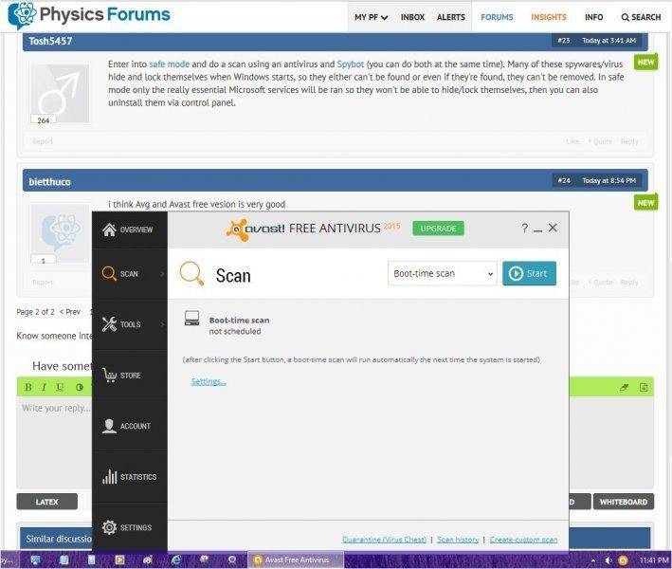Screen dimensions: 672x569
Task: Follow the Spybot link in post
Action: click(350, 64)
